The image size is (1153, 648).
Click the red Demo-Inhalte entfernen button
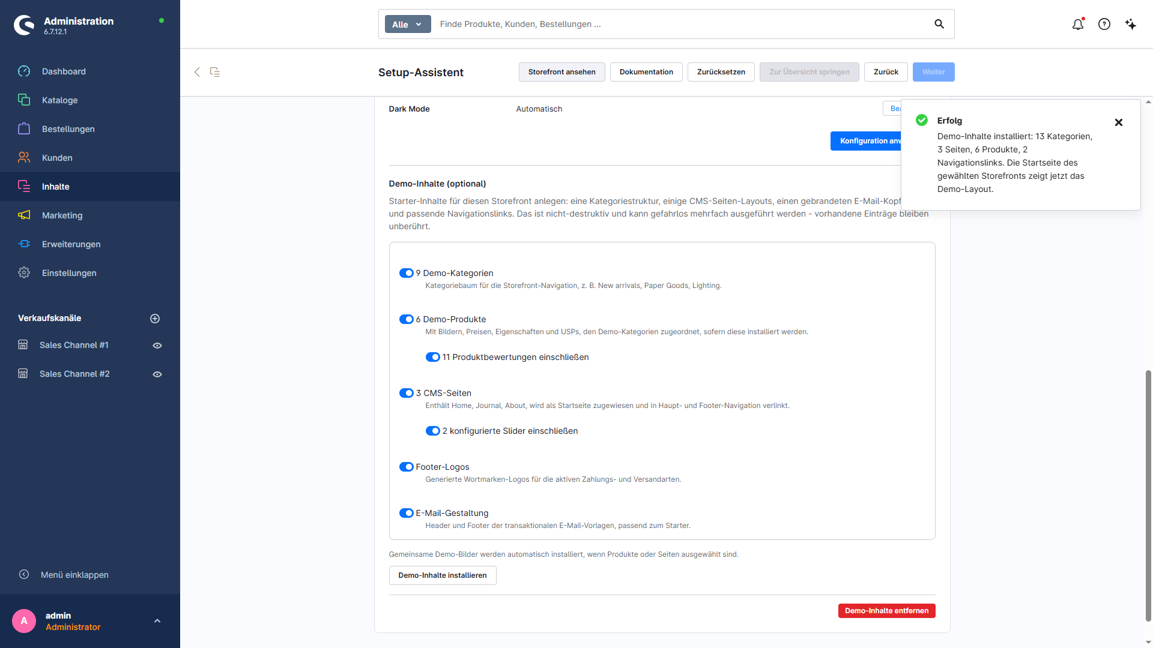point(887,611)
